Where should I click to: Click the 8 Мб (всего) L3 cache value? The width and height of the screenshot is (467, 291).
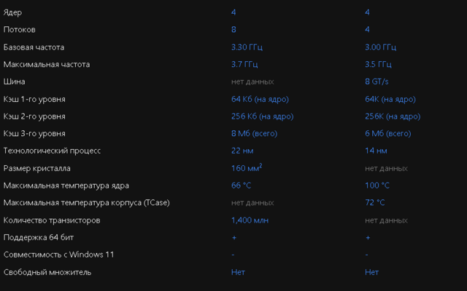[254, 134]
